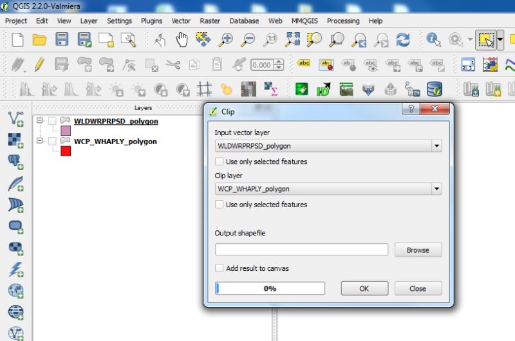Click the red WCP_WHAPLY_polygon color swatch

(66, 151)
